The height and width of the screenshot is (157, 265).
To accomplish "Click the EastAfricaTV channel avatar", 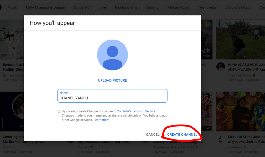I will tap(220, 138).
